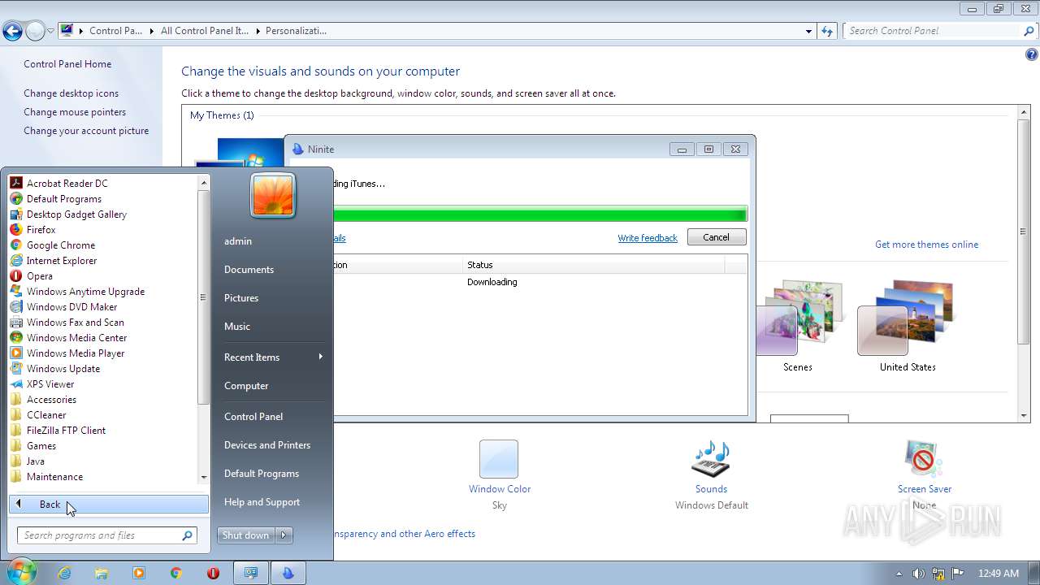Open Windows Explorer folder on taskbar
The height and width of the screenshot is (585, 1040).
(x=102, y=573)
